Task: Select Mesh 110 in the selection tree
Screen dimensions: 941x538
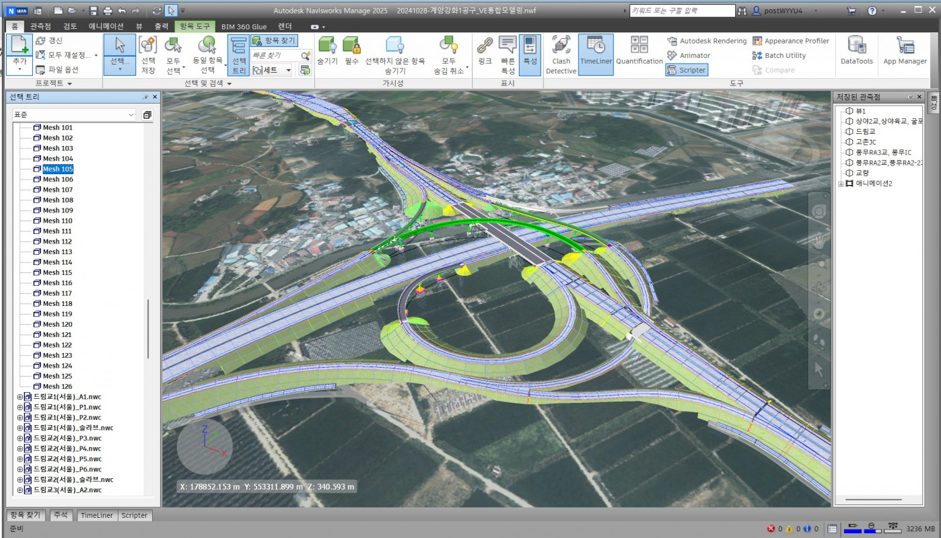Action: click(x=57, y=221)
